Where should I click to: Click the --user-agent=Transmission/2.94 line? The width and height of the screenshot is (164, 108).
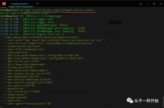click(x=27, y=103)
